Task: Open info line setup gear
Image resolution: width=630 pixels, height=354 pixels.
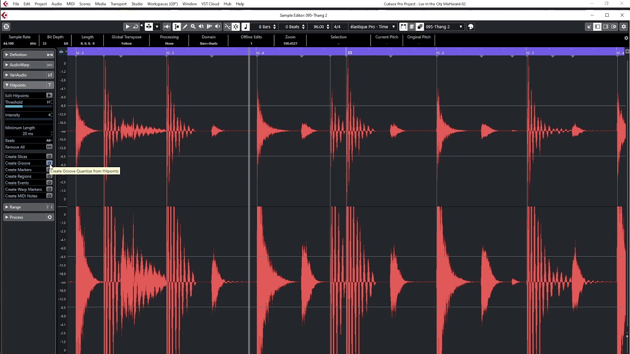Action: tap(626, 38)
